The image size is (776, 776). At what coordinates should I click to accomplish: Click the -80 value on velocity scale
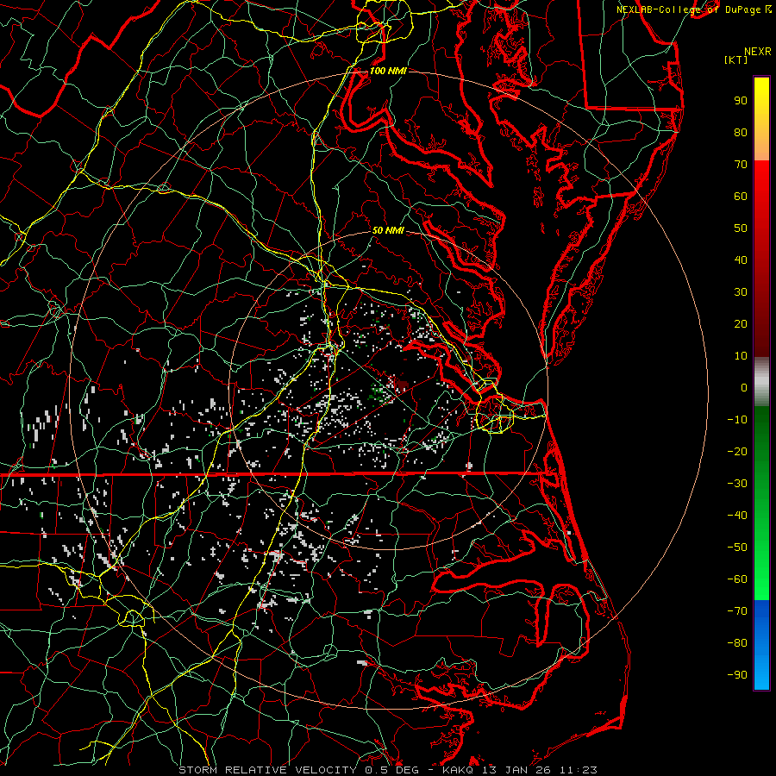737,643
